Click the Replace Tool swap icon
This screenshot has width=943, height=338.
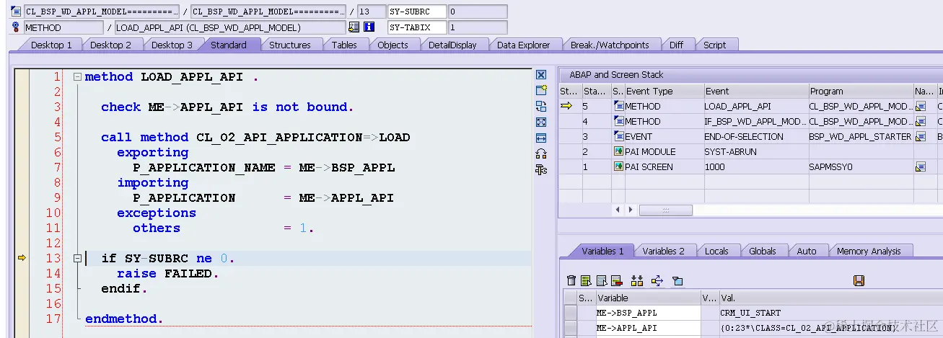[x=541, y=106]
